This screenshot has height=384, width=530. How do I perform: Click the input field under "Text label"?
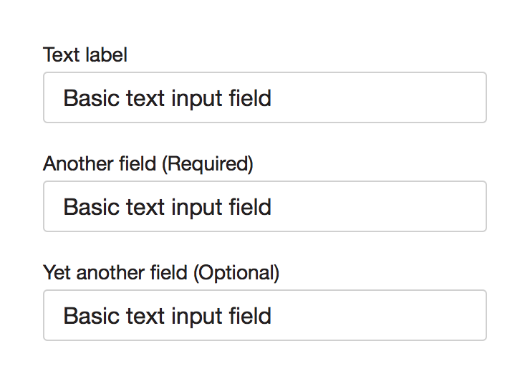(265, 97)
